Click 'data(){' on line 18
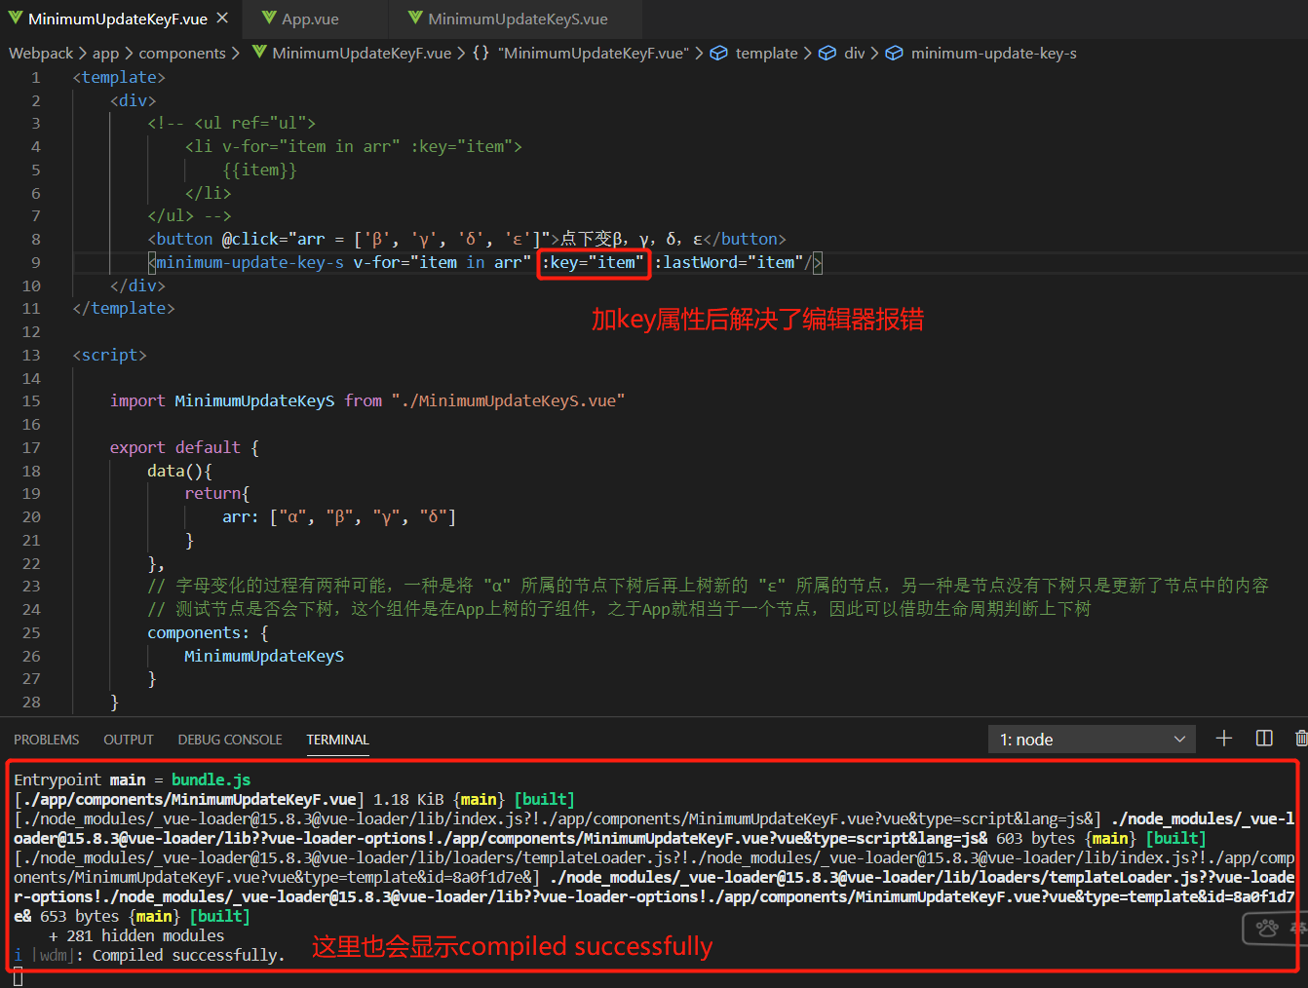This screenshot has height=988, width=1308. [x=179, y=471]
